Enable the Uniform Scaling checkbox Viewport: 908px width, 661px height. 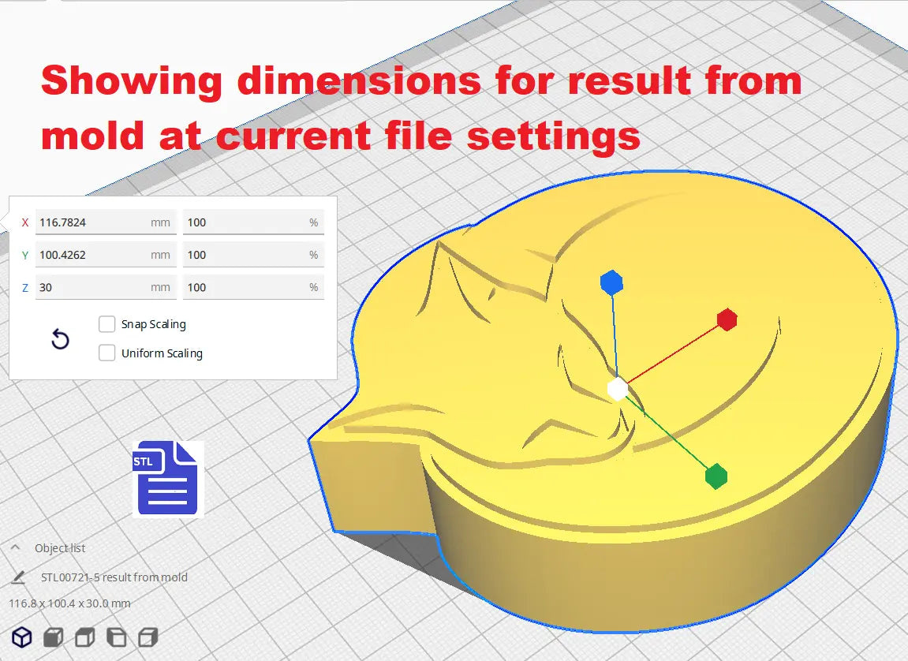[x=107, y=353]
